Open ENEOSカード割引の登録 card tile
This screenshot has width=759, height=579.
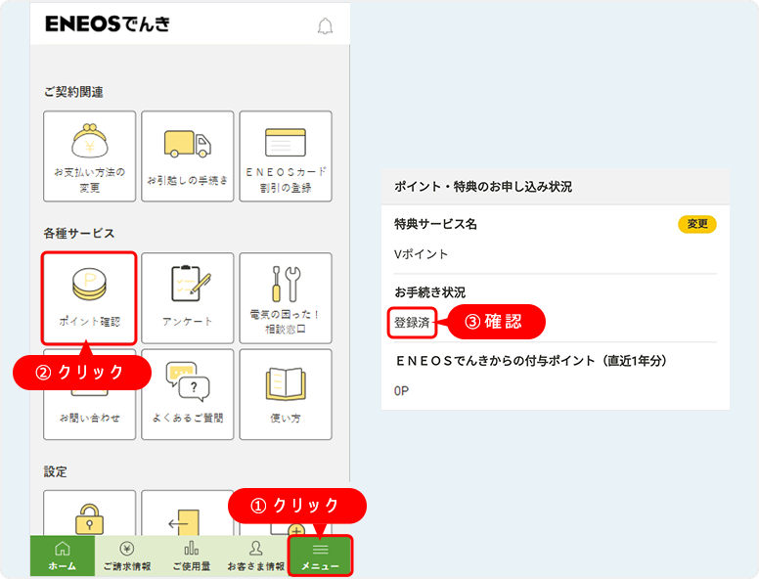(x=286, y=156)
